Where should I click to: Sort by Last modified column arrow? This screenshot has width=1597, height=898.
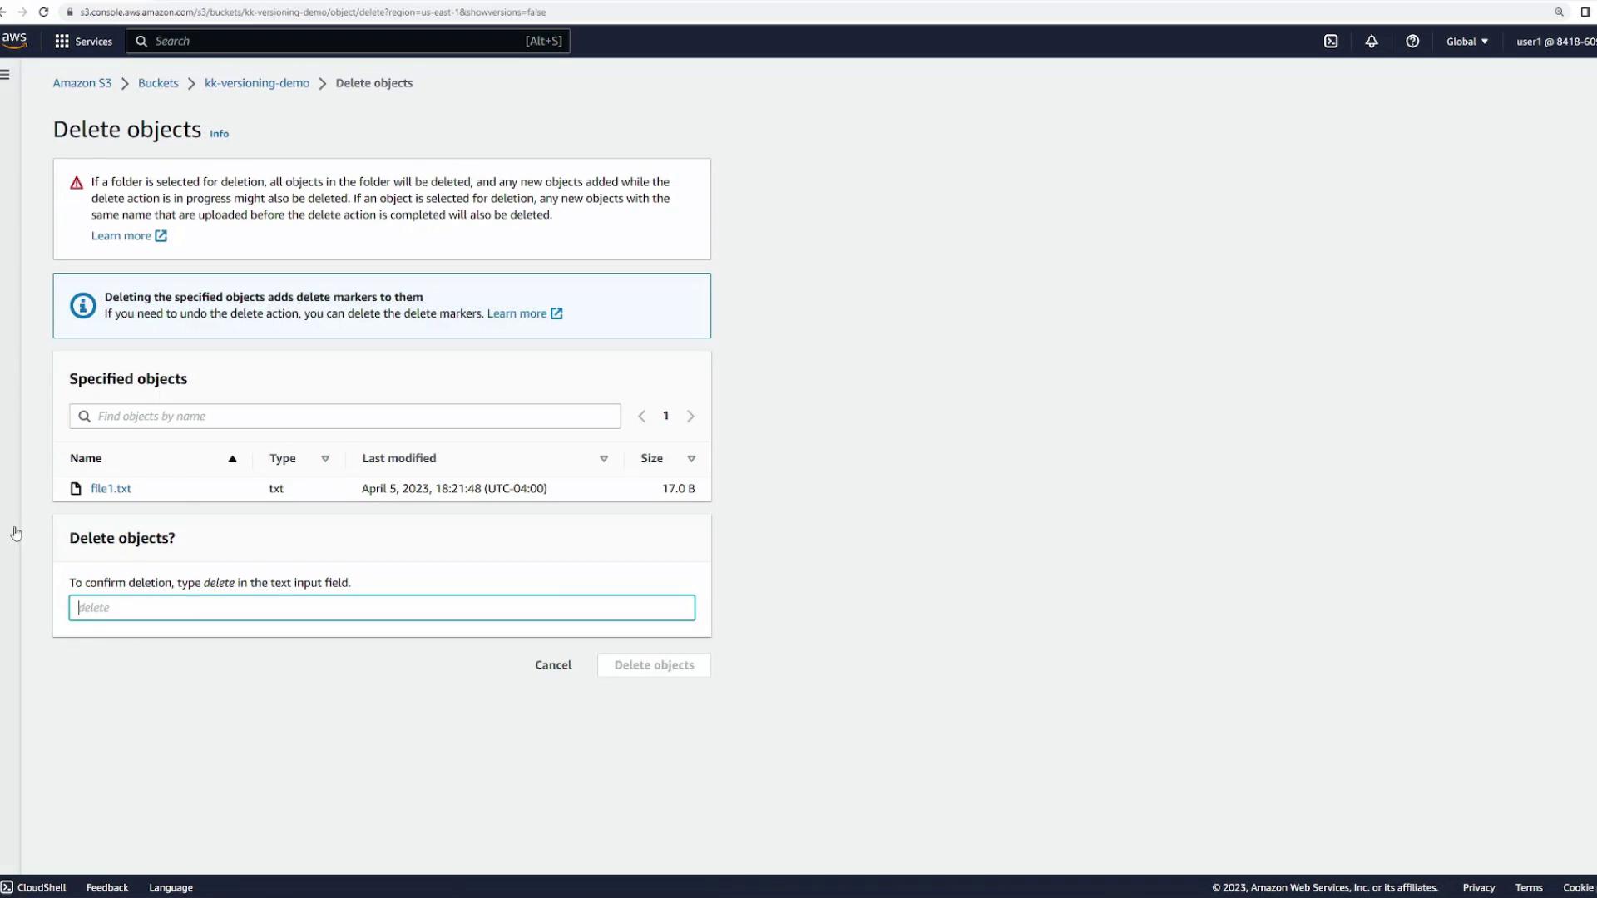point(604,459)
